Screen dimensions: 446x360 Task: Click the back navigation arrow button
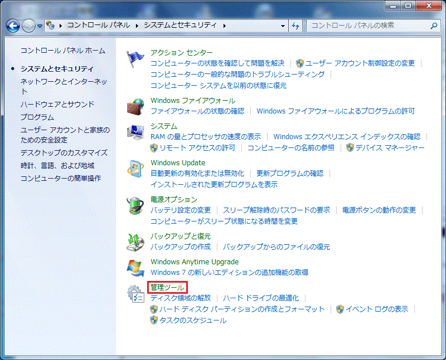click(x=14, y=26)
